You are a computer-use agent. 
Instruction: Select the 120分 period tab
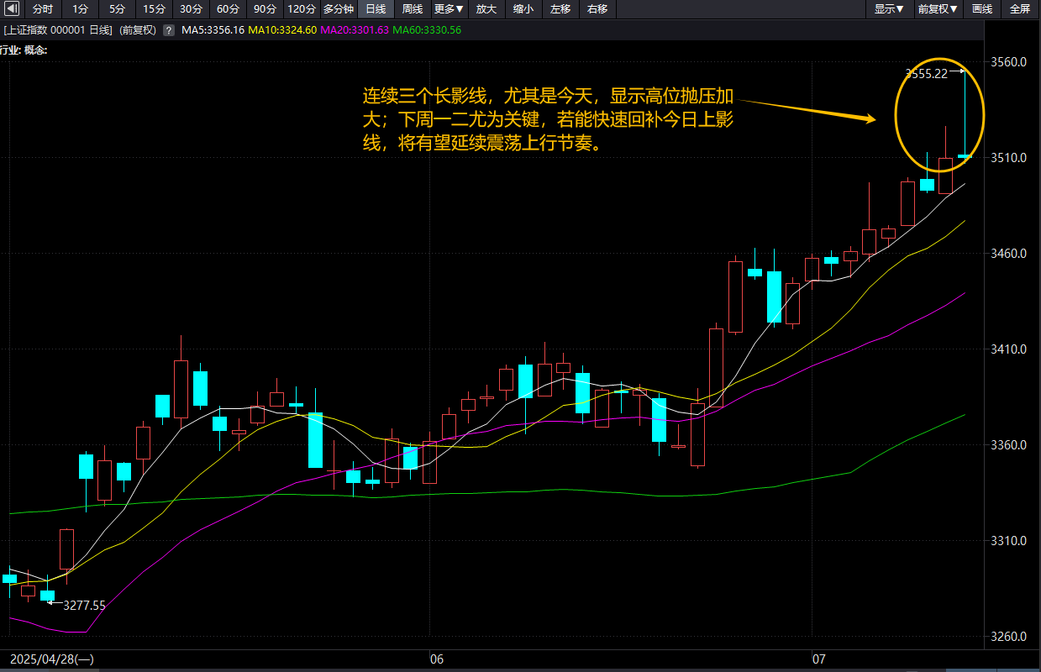(302, 9)
